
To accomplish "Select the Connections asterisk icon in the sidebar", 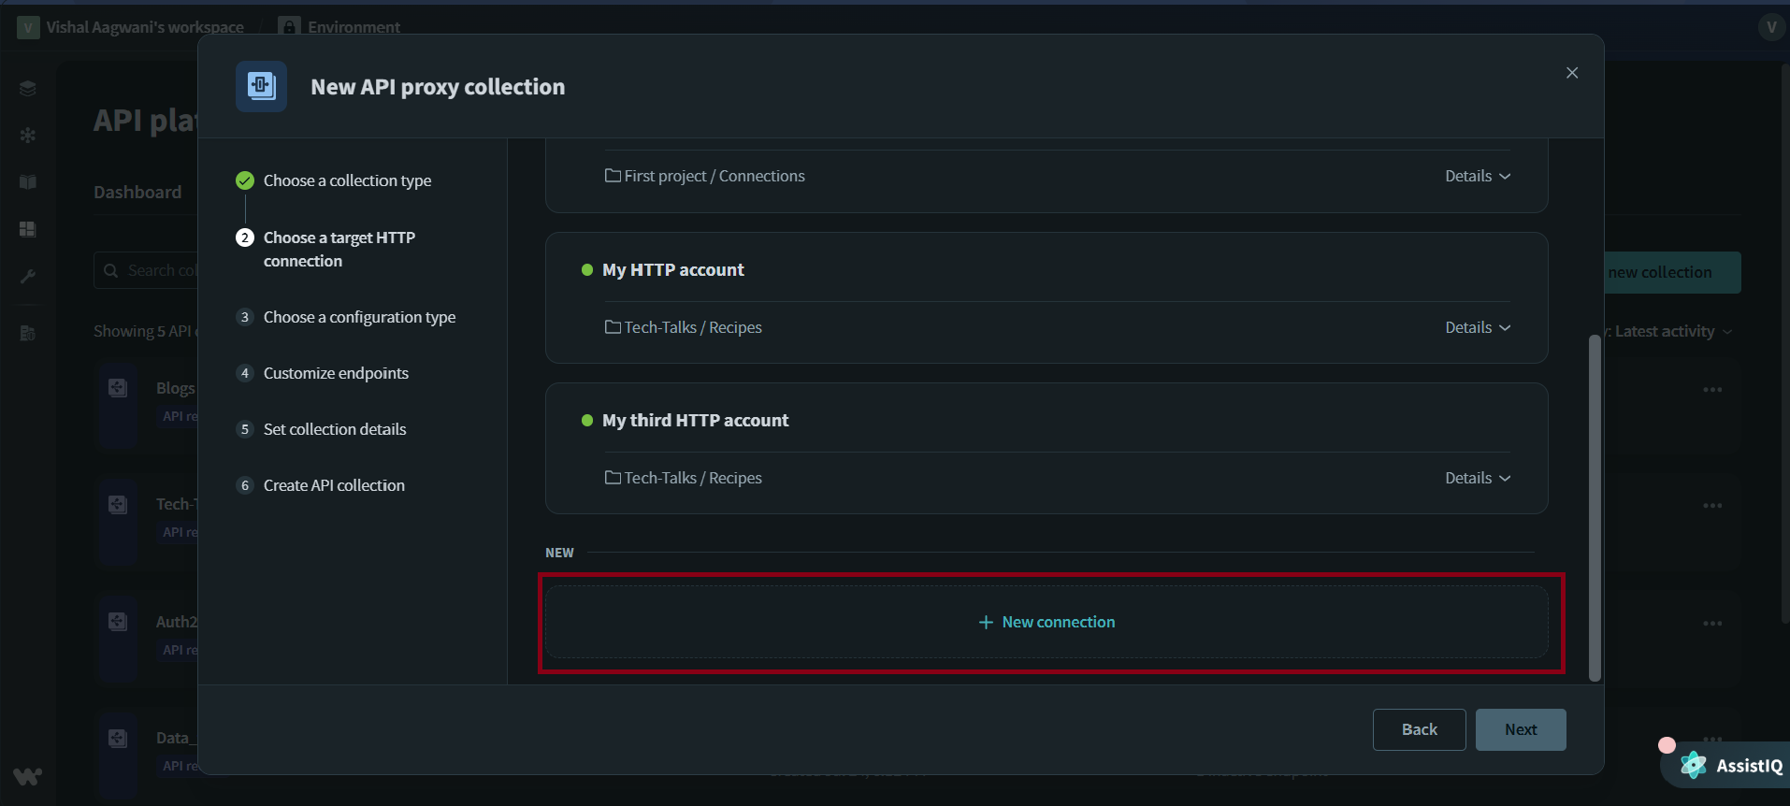I will (x=28, y=136).
